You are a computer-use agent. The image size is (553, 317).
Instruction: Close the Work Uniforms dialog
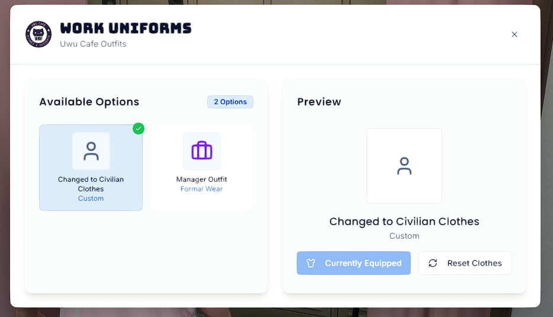[514, 34]
